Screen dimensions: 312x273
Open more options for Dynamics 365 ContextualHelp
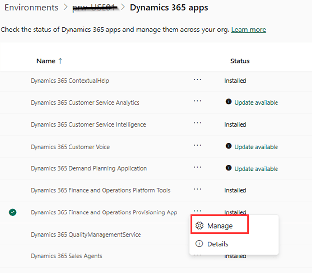pos(197,80)
